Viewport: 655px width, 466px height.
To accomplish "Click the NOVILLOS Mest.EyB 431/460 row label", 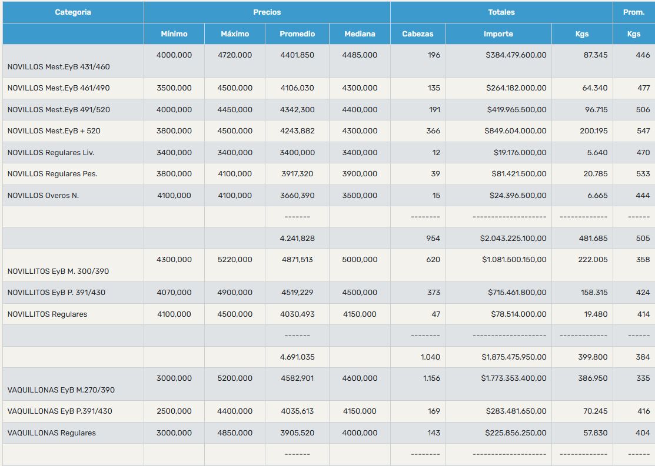I will [58, 67].
